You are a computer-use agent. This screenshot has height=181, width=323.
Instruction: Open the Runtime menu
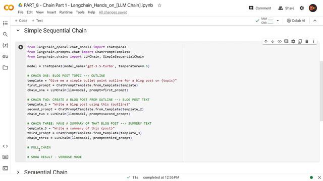66,12
